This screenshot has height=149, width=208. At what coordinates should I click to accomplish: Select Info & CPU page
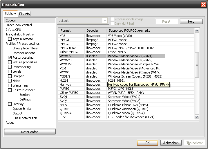click(x=13, y=30)
